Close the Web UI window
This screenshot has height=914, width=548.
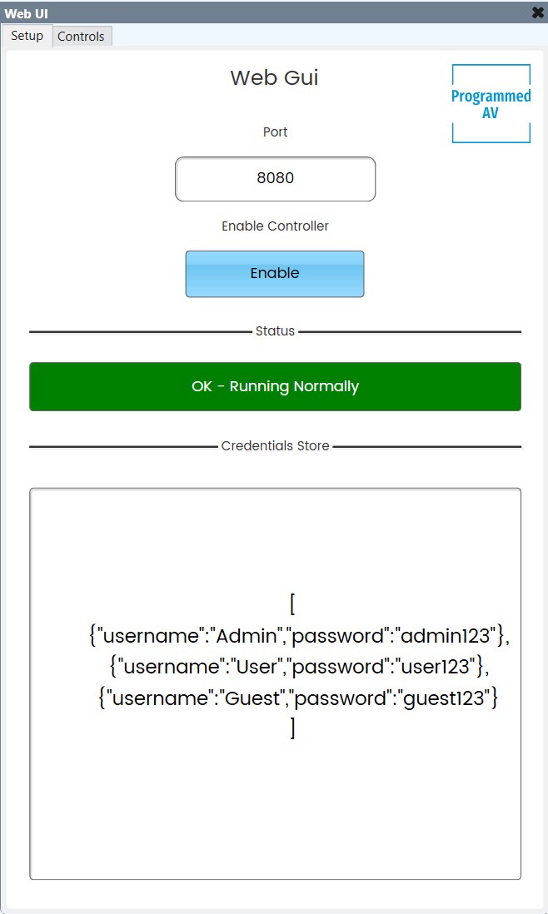(536, 12)
